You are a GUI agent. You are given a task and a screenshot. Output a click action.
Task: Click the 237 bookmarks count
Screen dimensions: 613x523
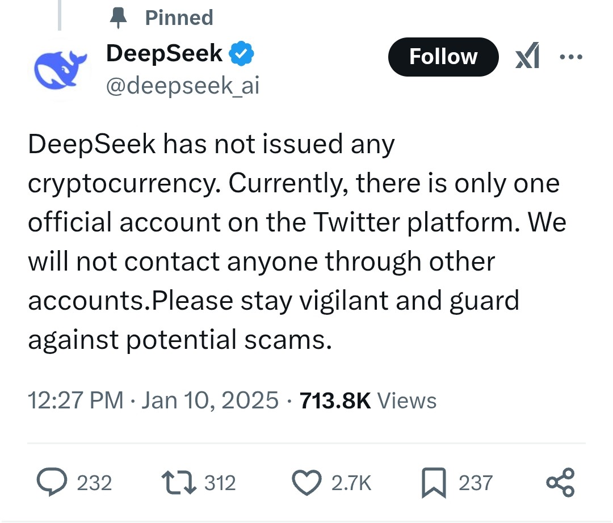click(x=476, y=483)
